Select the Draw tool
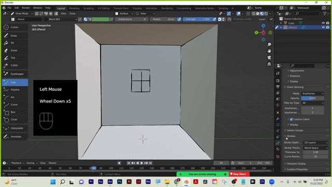Image resolution: width=332 pixels, height=187 pixels. tap(15, 36)
